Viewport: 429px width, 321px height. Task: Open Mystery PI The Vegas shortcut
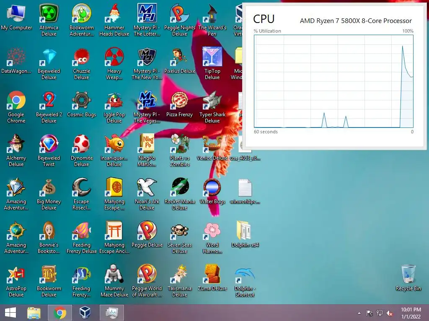(x=147, y=107)
